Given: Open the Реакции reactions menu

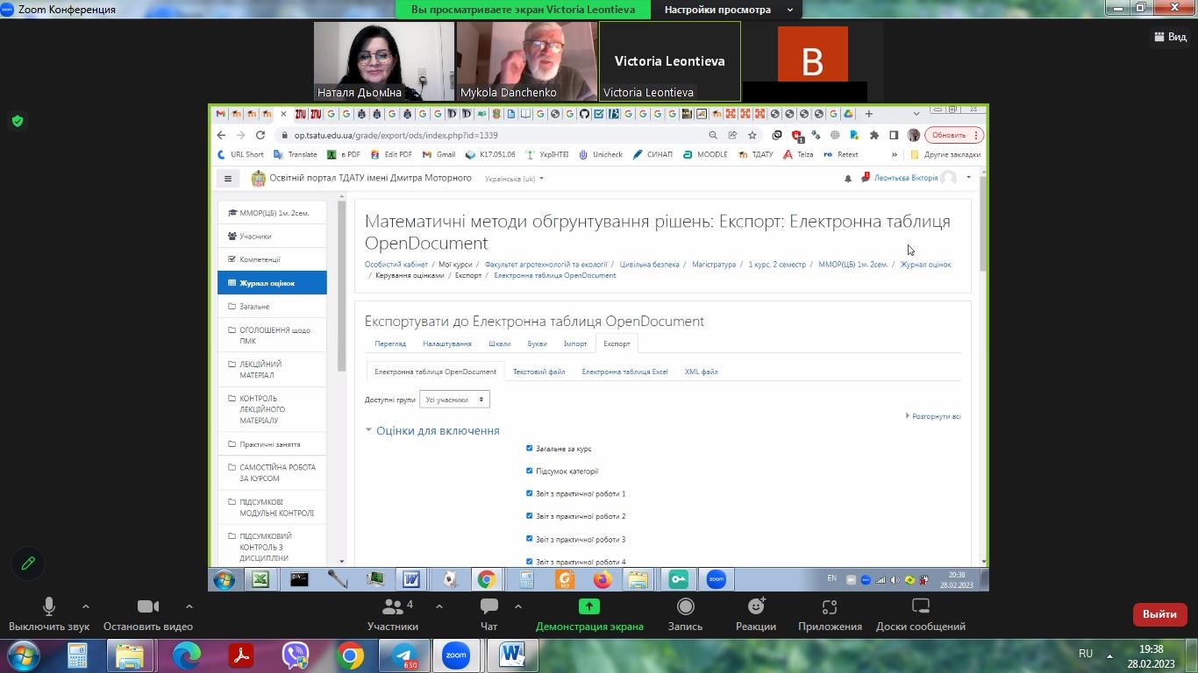Looking at the screenshot, I should click(755, 613).
